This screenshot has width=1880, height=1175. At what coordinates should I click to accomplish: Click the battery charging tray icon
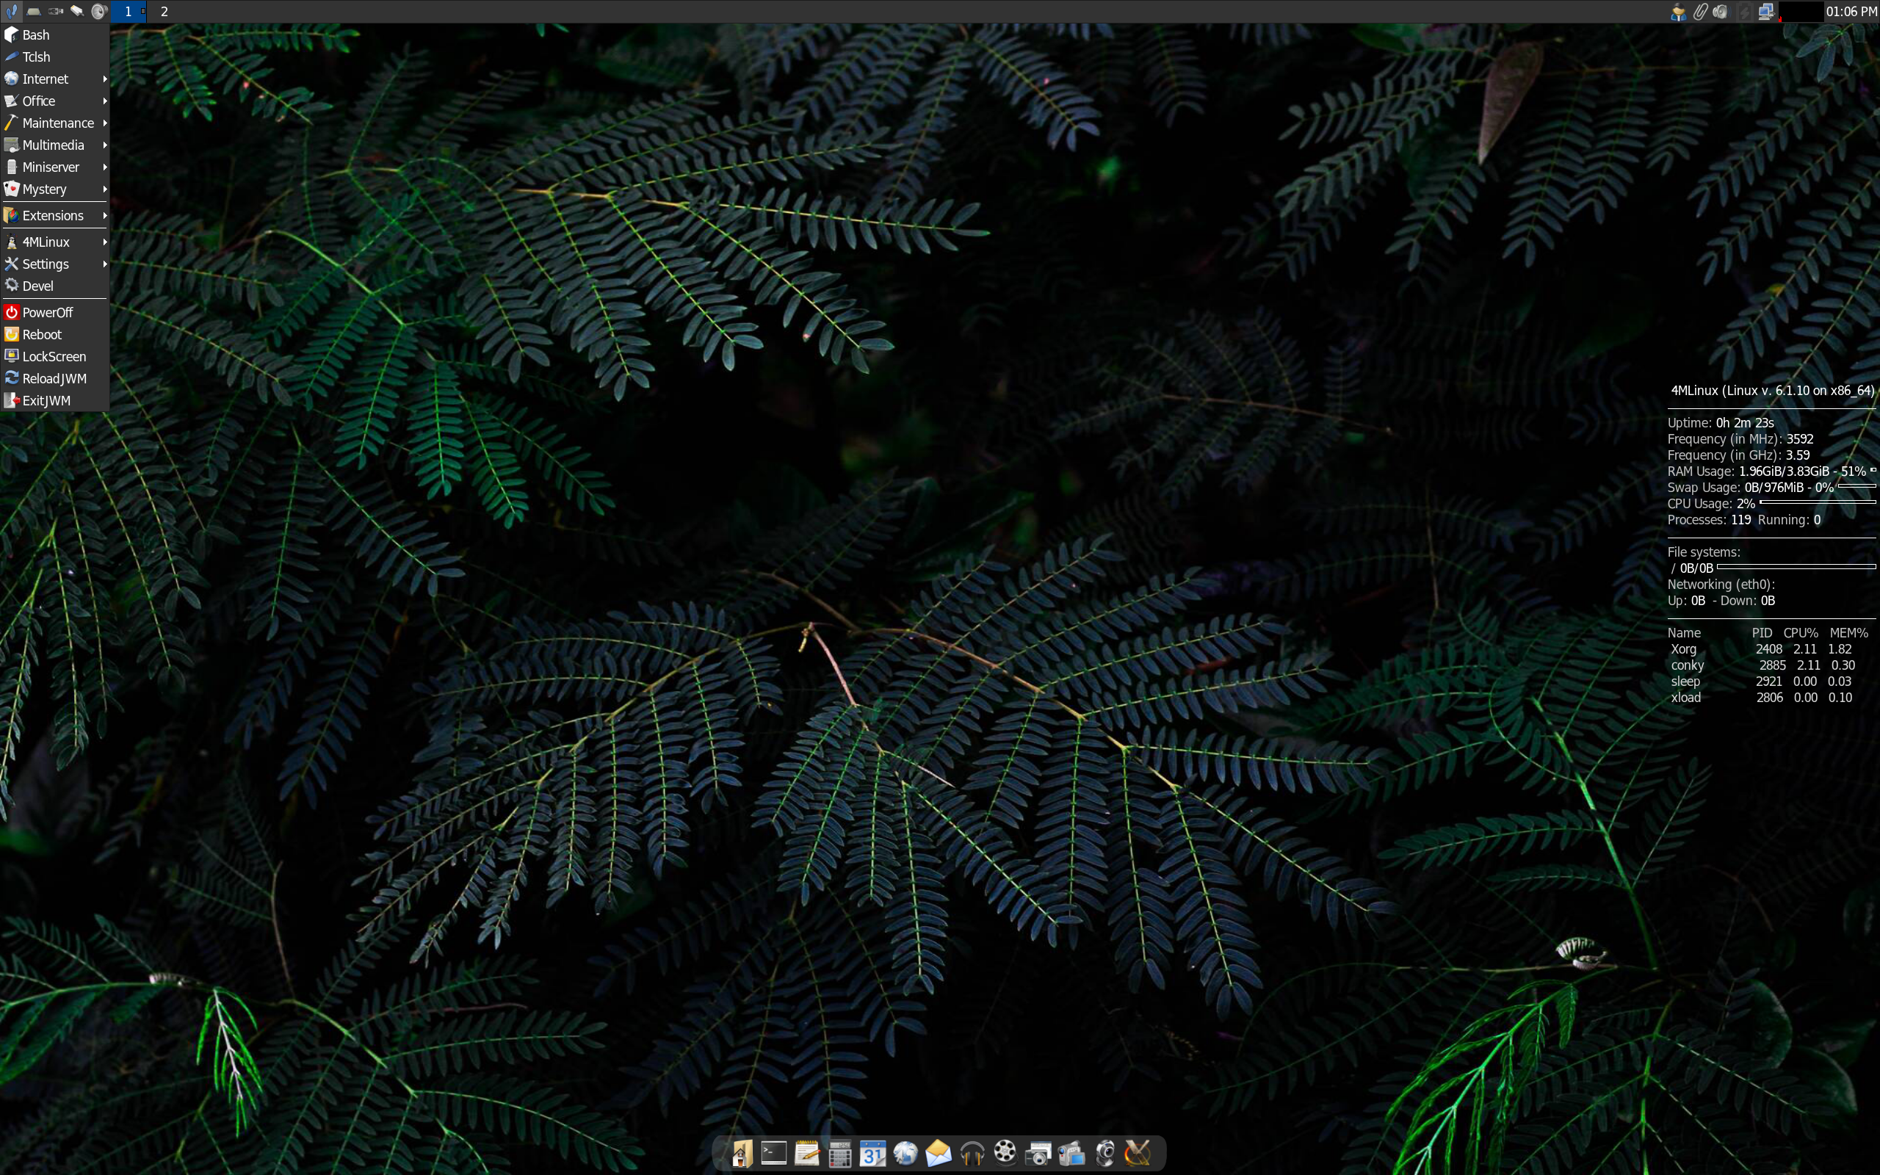coord(1743,12)
